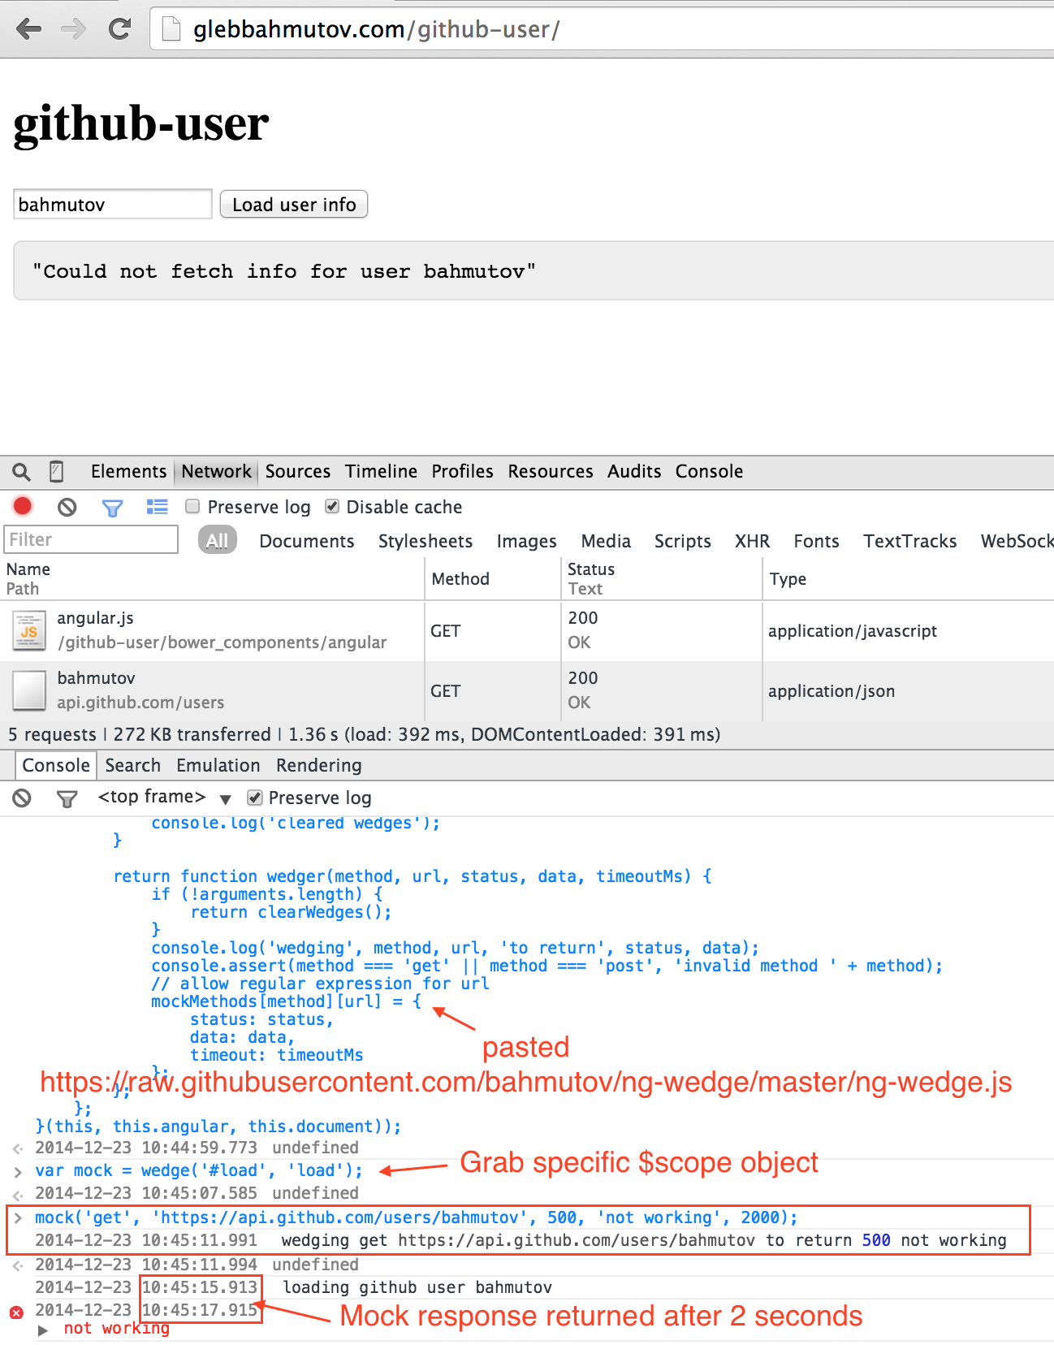
Task: Select bahmutov api.github.com request row
Action: [527, 690]
